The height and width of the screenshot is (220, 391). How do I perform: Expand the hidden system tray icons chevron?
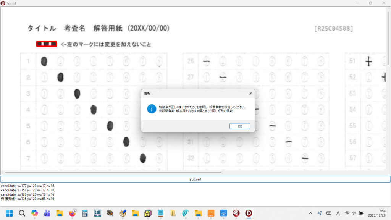310,213
